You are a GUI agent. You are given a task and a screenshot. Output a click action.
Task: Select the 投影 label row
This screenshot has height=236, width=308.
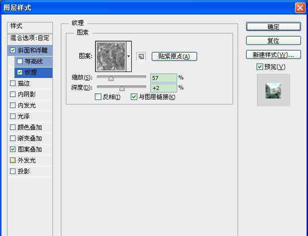(24, 171)
